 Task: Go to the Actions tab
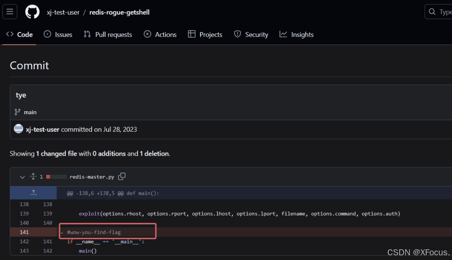point(160,35)
